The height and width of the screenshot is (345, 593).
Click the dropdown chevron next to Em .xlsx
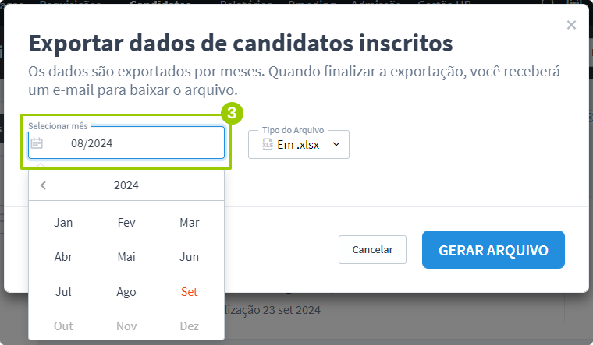click(336, 144)
